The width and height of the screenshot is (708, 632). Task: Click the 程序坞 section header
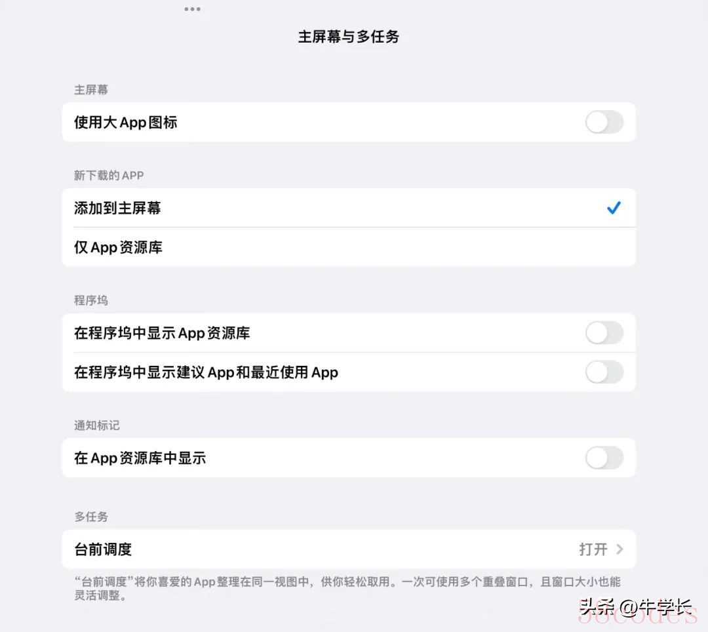tap(90, 300)
